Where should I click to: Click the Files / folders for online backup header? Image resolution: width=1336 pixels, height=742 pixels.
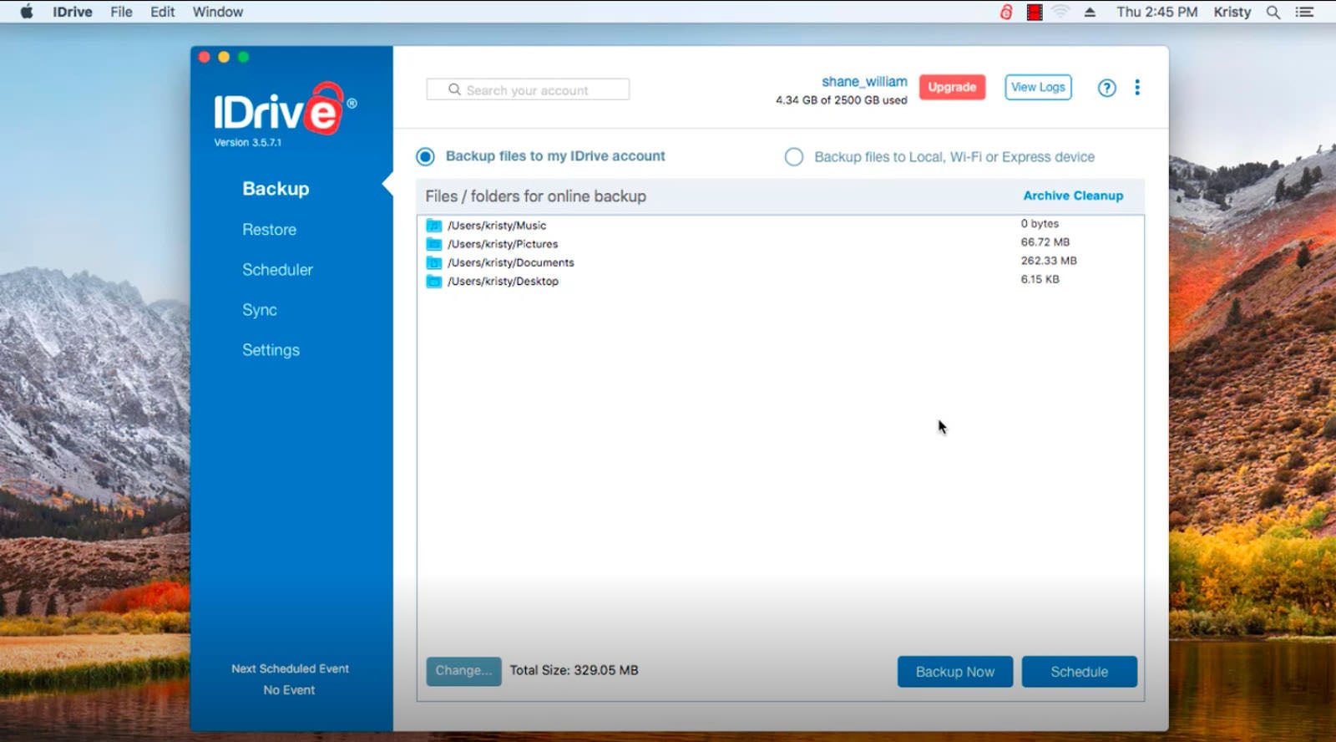(x=535, y=196)
